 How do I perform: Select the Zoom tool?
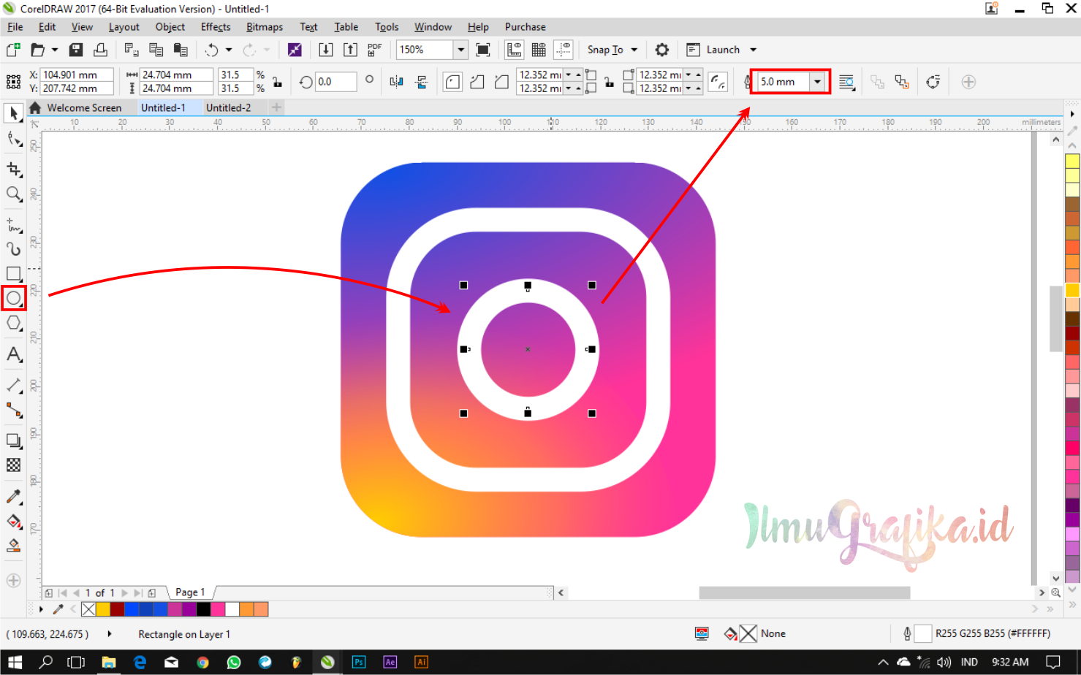pyautogui.click(x=13, y=194)
